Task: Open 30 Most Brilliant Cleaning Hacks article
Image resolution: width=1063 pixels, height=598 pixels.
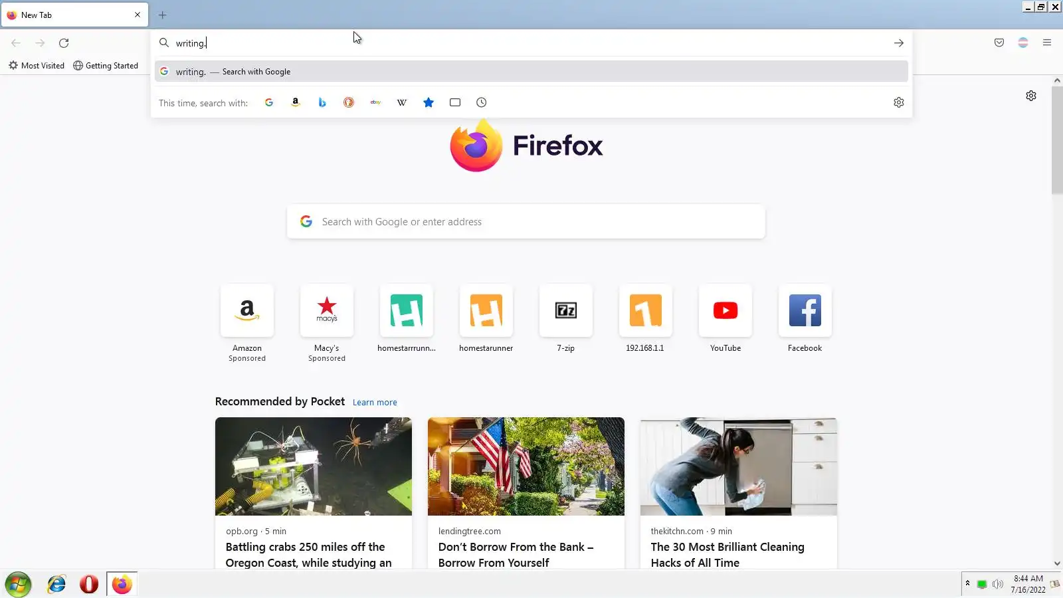Action: [x=727, y=555]
